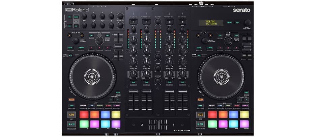Select HOT CUE pad mode on left deck
Screen dimensions: 317x137
83,106
